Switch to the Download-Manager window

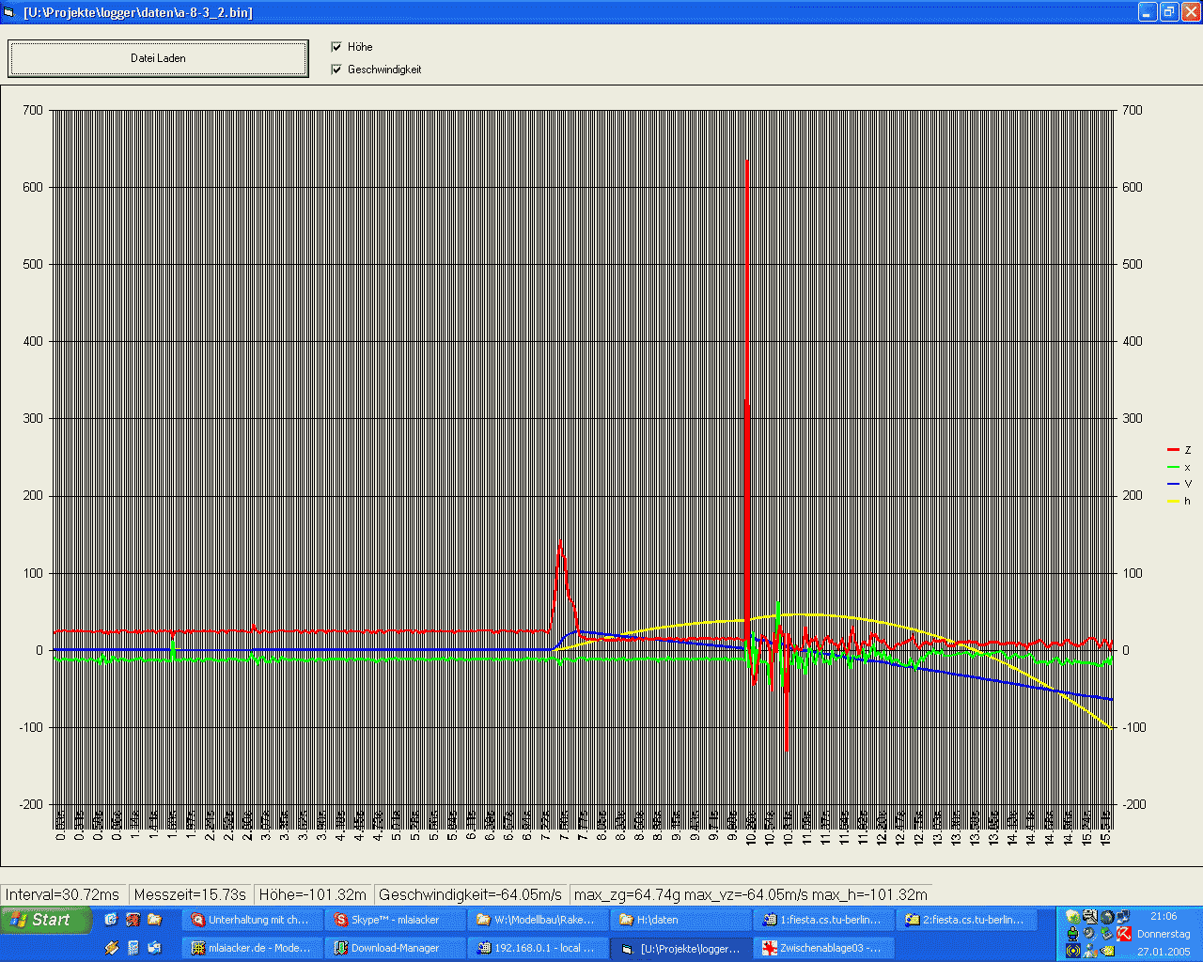click(396, 947)
